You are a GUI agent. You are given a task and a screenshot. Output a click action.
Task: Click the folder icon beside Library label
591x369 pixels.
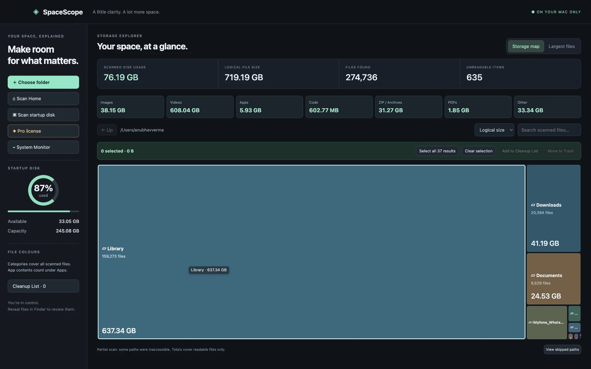(x=104, y=248)
